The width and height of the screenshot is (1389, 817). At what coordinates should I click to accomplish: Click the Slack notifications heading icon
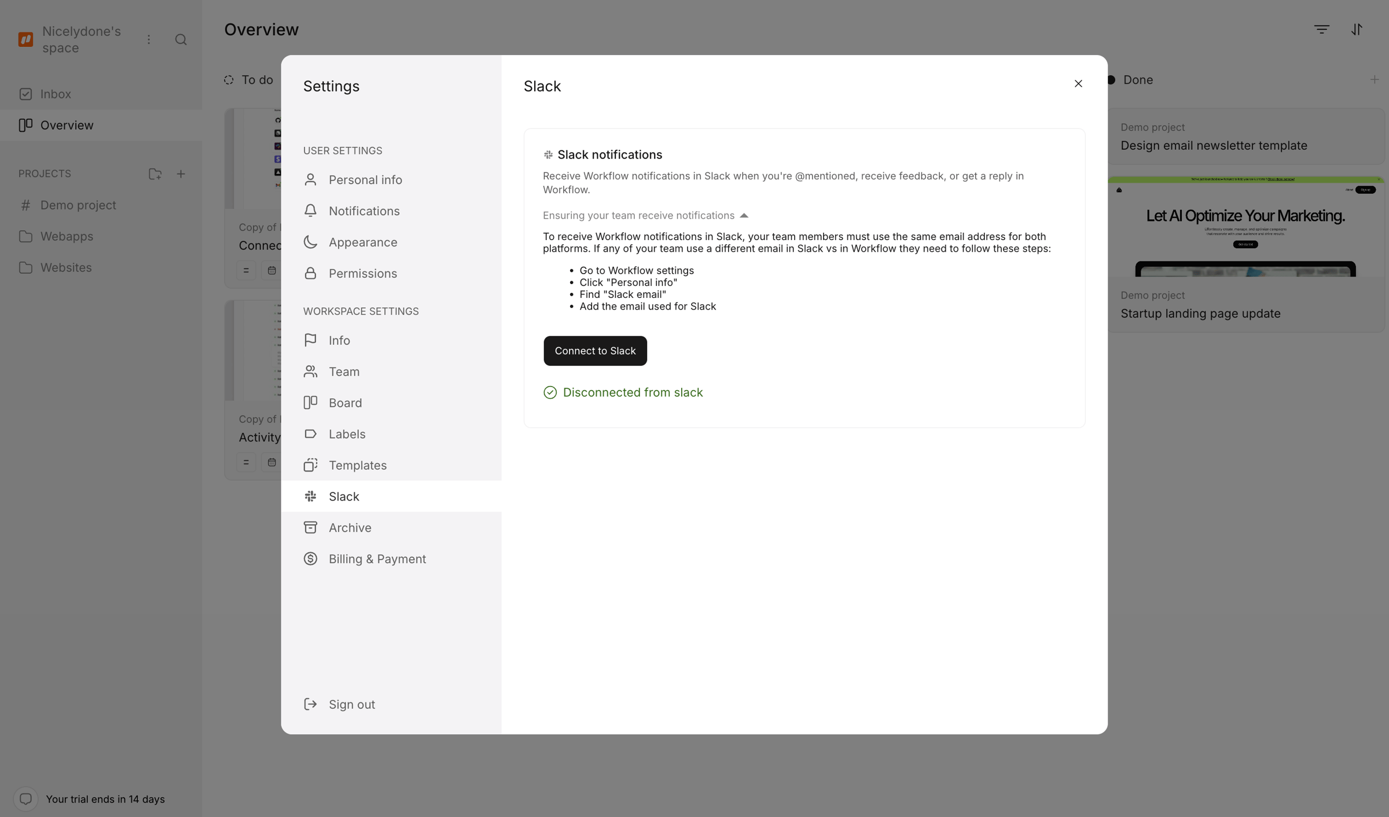point(548,154)
